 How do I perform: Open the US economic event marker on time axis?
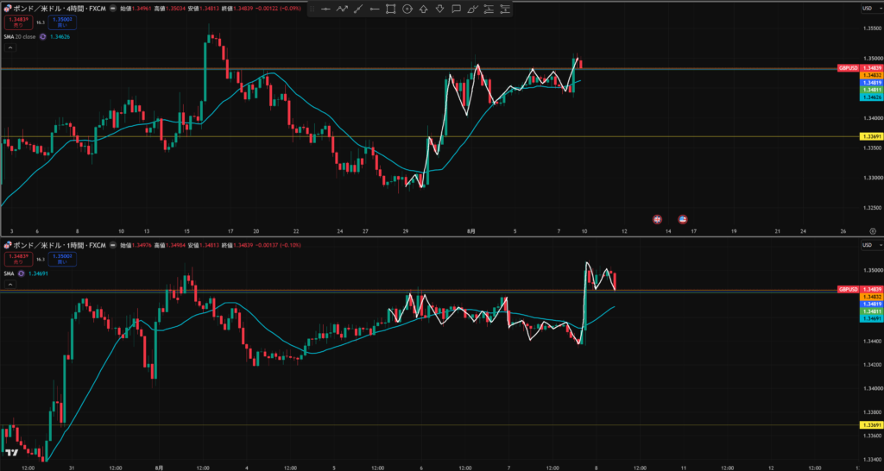[682, 219]
